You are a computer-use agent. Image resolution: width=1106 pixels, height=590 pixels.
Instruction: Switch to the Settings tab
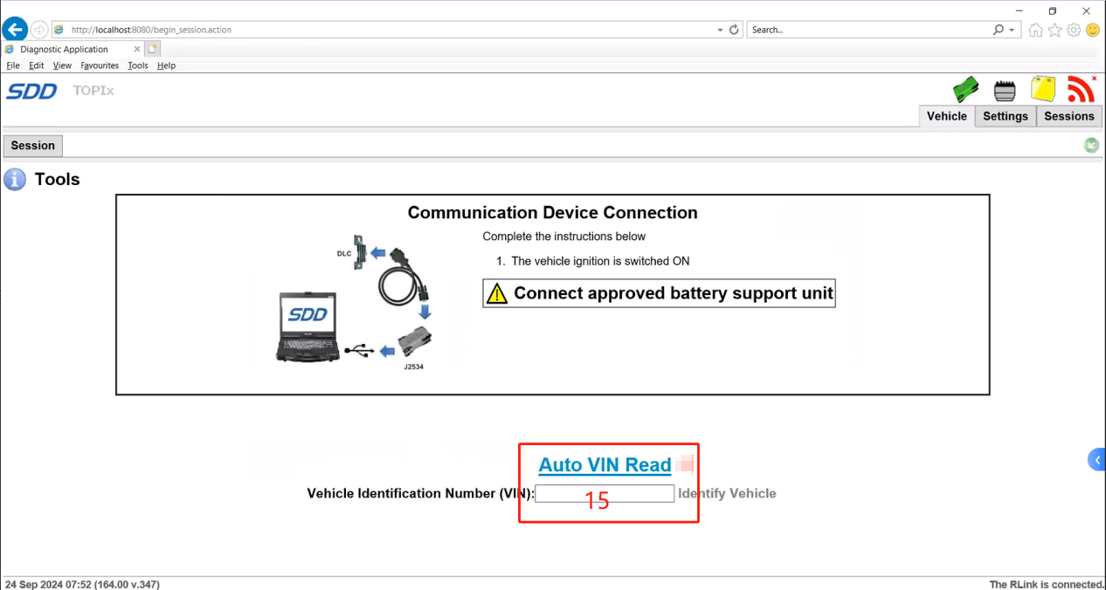(1005, 116)
